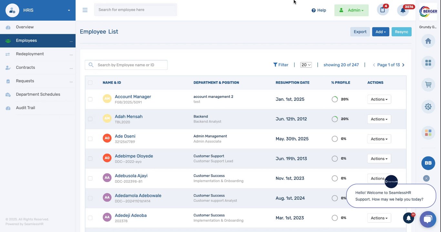Click the hamburger menu icon

(85, 10)
